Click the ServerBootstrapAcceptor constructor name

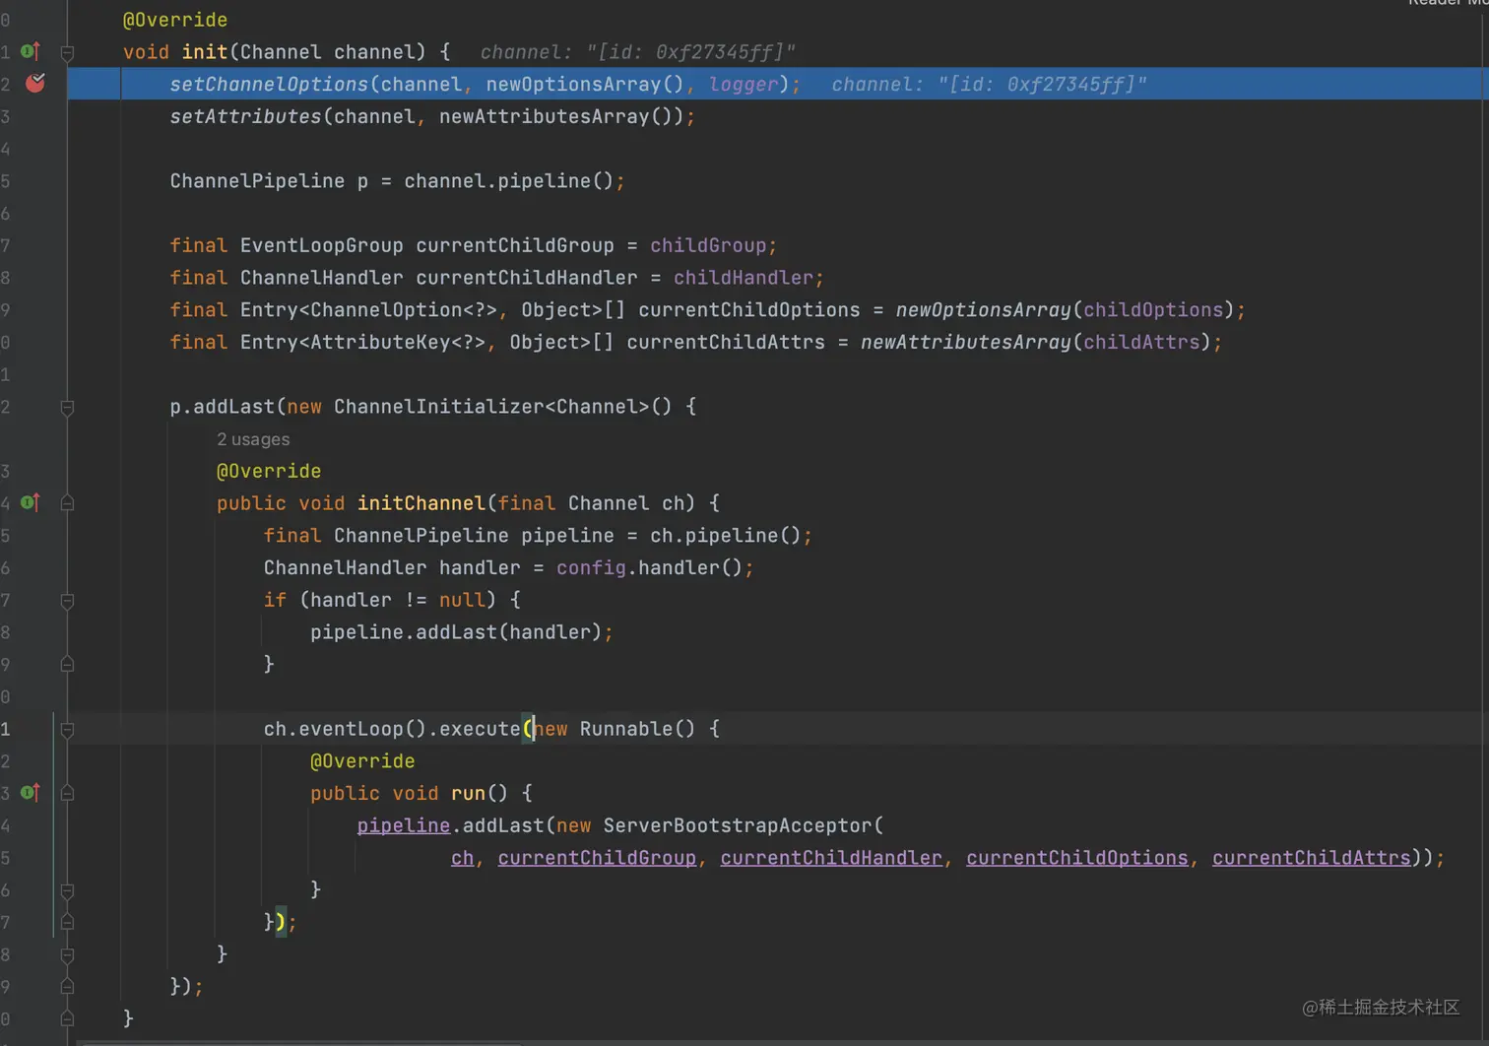(738, 825)
